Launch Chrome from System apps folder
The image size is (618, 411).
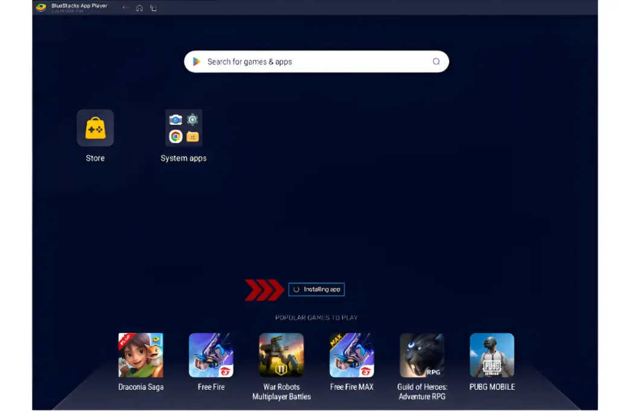(176, 136)
